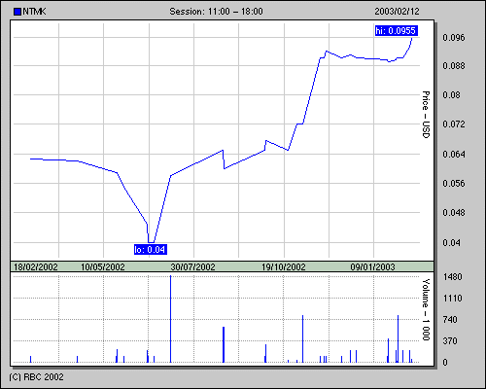Select the hi: 0.0955 price marker
This screenshot has width=486, height=389.
[x=397, y=30]
